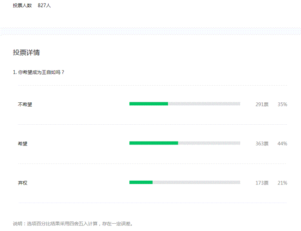Click the 投票详情 heading

pyautogui.click(x=27, y=52)
